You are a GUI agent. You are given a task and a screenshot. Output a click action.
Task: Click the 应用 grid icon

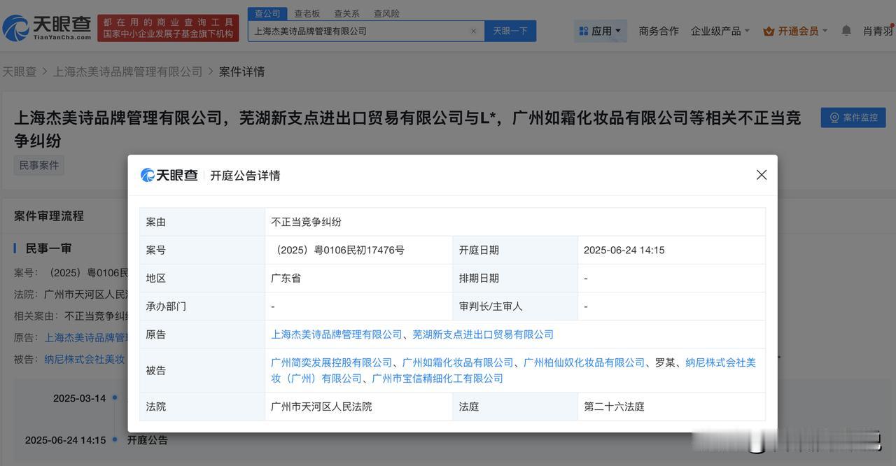pyautogui.click(x=583, y=31)
